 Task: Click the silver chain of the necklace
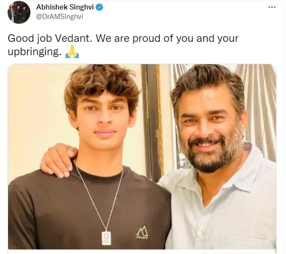click(x=99, y=197)
